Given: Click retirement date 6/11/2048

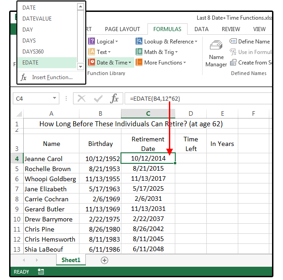Looking at the screenshot, I should tap(148, 249).
